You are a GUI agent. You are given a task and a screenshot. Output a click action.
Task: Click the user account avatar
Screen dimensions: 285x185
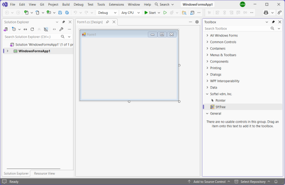click(x=243, y=4)
